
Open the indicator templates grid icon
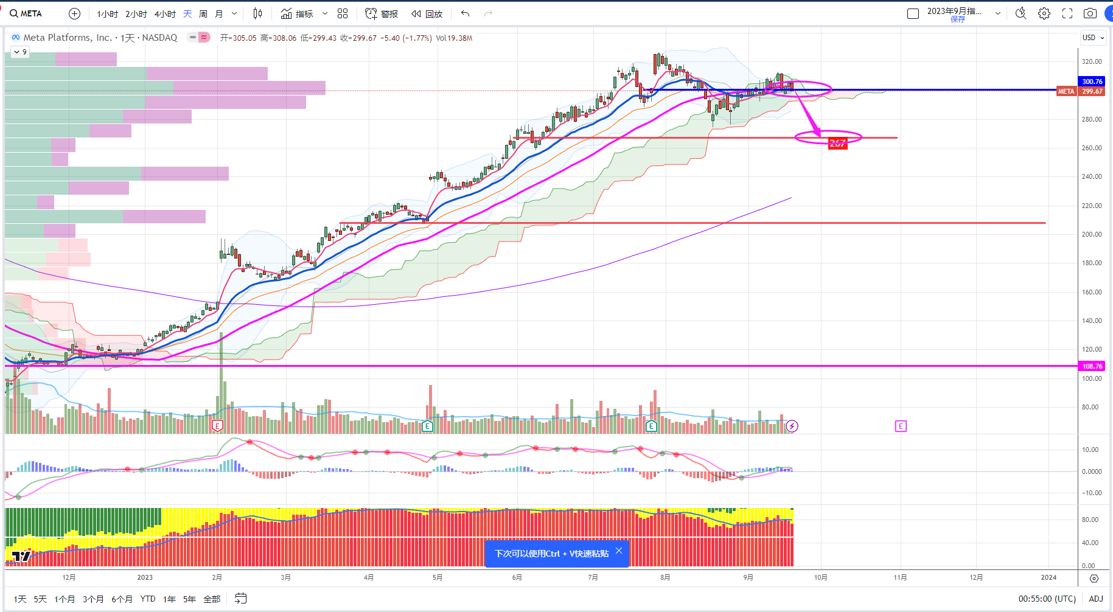click(343, 13)
